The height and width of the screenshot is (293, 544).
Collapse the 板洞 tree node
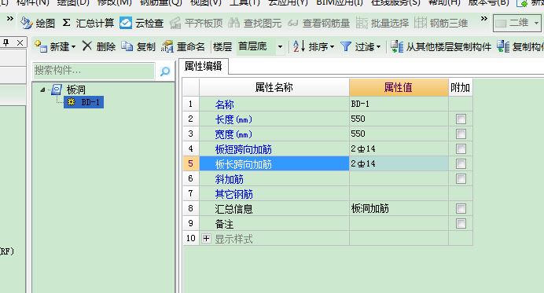(42, 90)
